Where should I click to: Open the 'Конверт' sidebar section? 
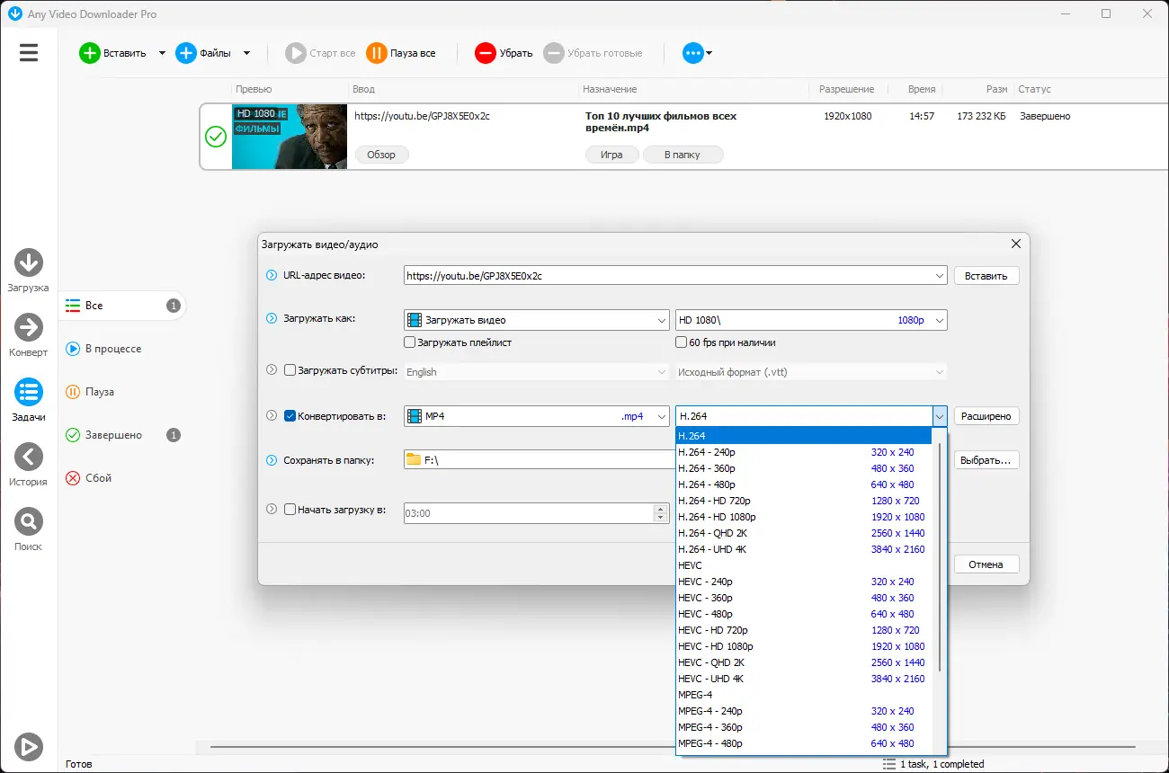(29, 336)
